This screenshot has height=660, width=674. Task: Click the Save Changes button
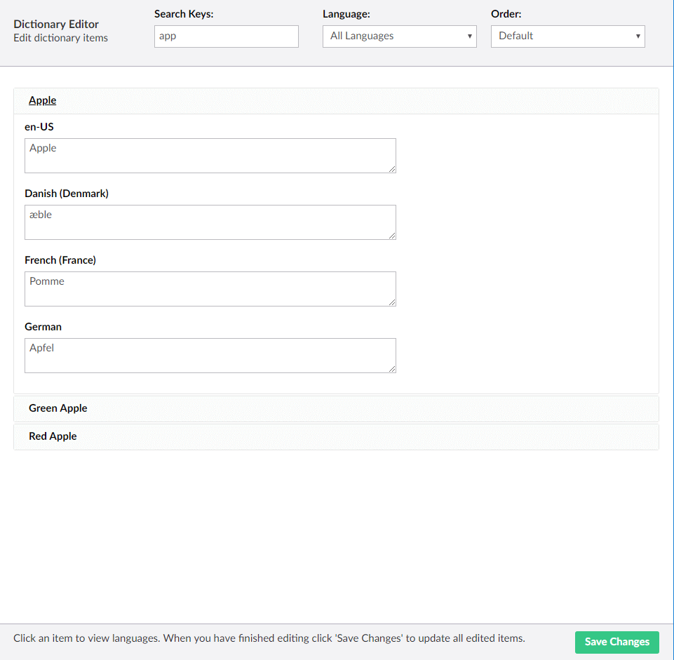point(616,642)
